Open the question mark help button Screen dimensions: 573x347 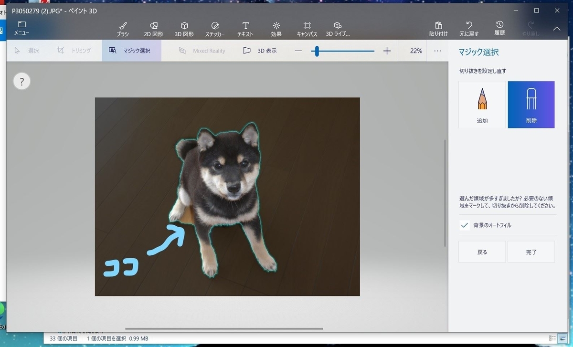point(21,81)
